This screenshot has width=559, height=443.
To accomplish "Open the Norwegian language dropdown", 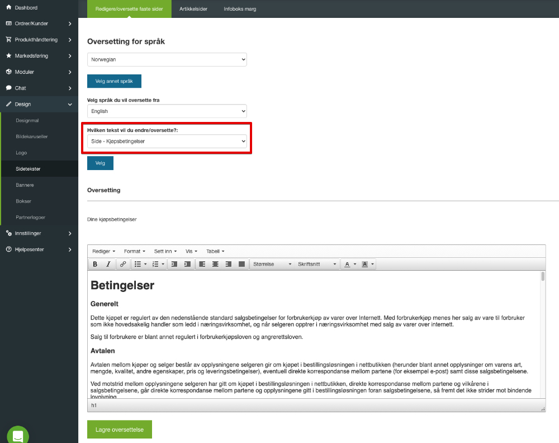I will coord(167,59).
